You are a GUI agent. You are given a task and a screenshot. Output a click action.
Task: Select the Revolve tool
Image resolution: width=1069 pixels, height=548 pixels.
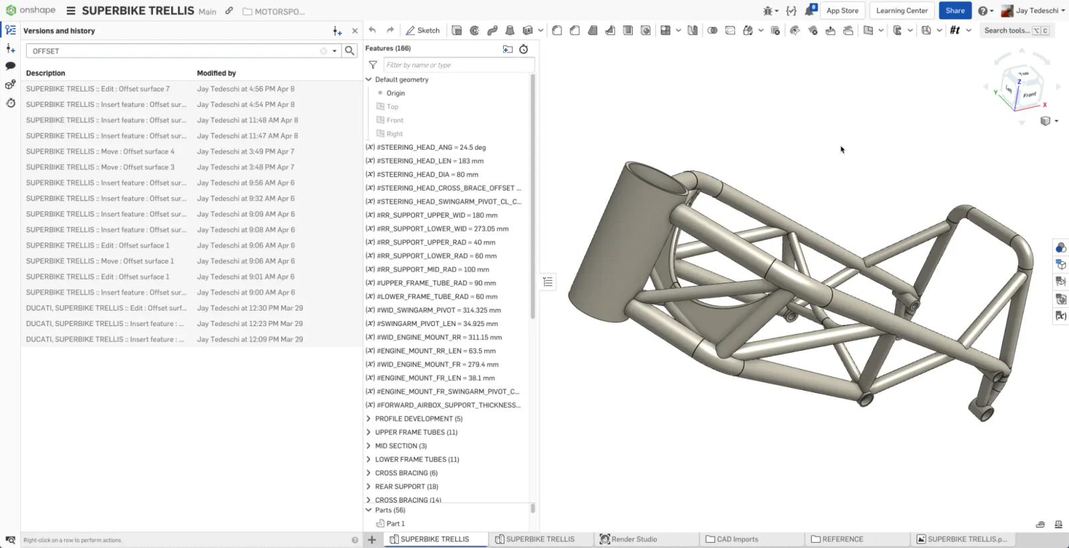(474, 30)
